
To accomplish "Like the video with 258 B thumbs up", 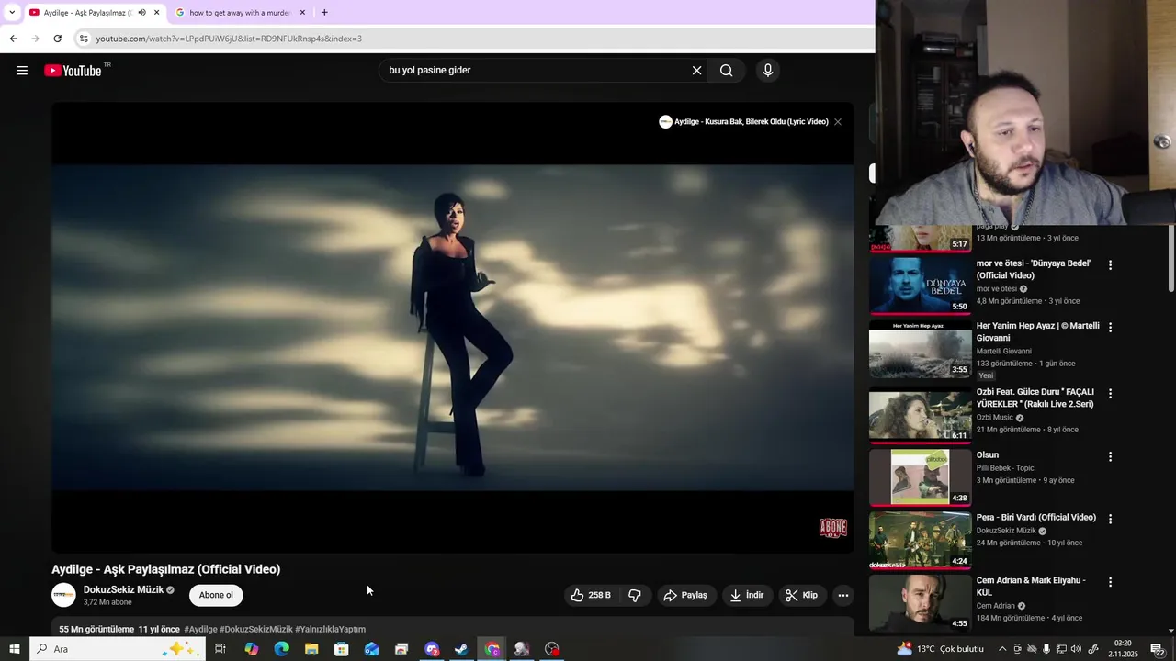I will point(590,595).
